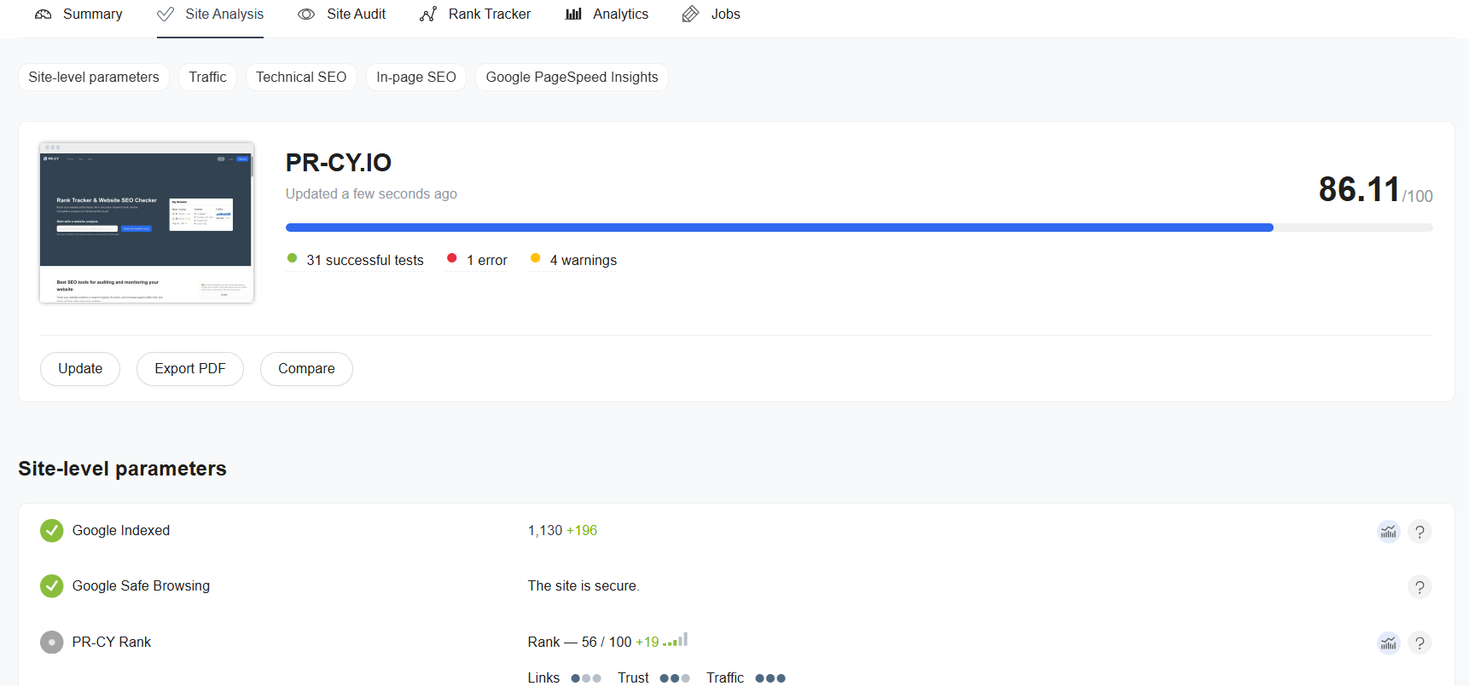Click the green check icon beside Google Safe Browsing

click(x=52, y=586)
